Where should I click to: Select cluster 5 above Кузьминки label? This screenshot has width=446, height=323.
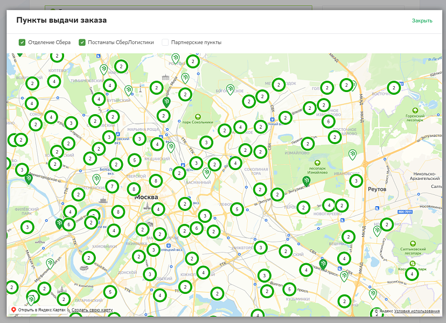290,289
